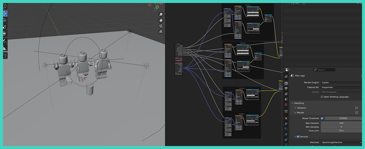Click the Time Limit 10 s field
The width and height of the screenshot is (365, 149).
point(341,131)
